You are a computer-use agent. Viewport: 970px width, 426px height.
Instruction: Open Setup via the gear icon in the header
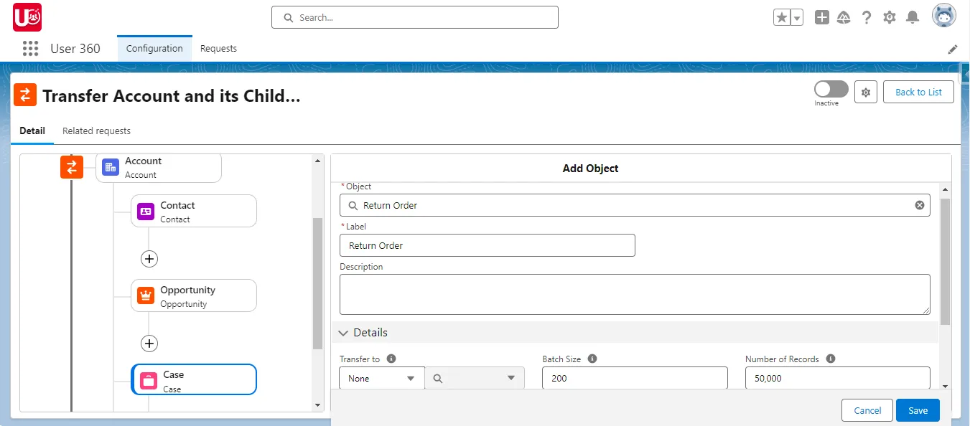click(890, 16)
